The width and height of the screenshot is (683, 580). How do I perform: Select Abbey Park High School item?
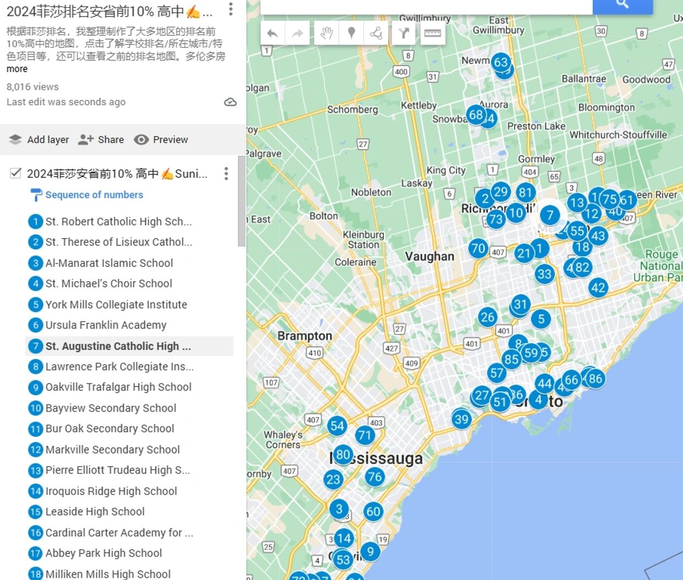point(129,553)
